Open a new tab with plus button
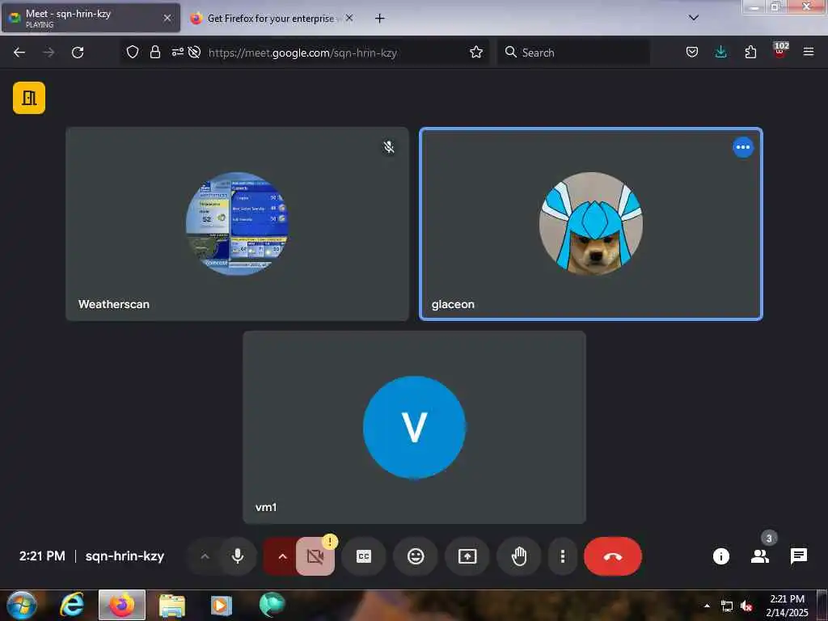Screen dimensions: 828x621 pos(380,19)
